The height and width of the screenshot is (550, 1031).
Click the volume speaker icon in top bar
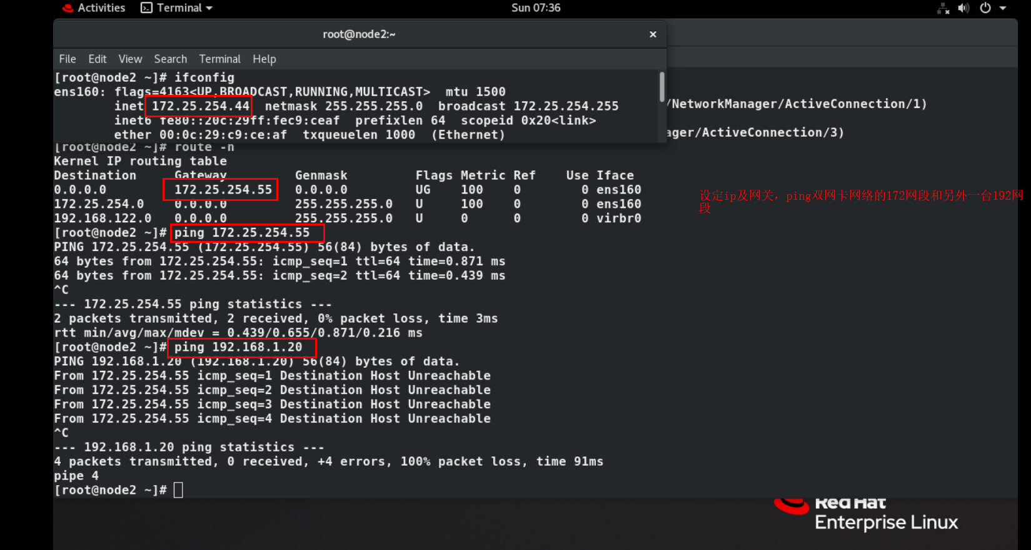coord(963,8)
